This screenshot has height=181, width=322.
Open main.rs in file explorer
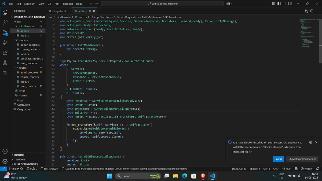point(28,95)
